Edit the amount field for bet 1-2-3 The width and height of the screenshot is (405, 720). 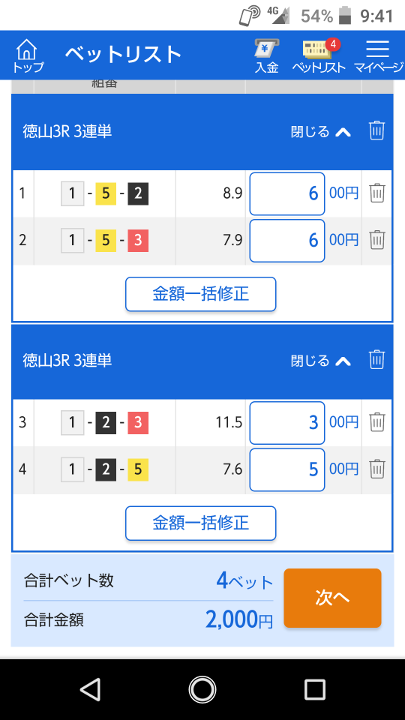(287, 422)
